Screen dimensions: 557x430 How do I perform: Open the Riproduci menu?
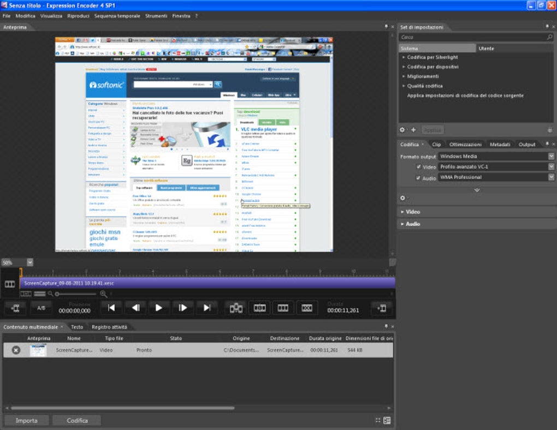coord(78,16)
